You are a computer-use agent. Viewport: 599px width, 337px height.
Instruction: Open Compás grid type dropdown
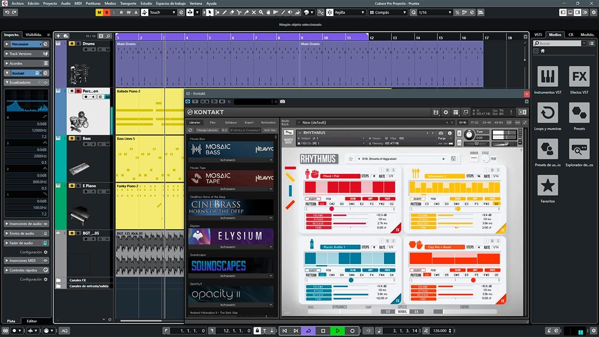pos(387,12)
